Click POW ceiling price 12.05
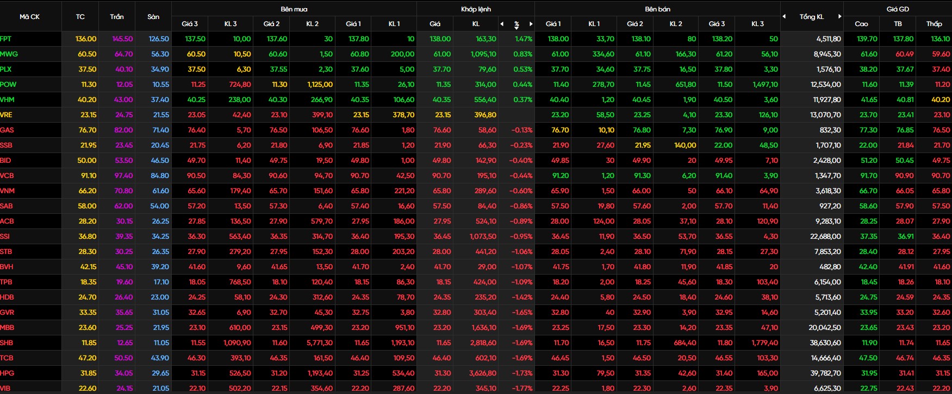The height and width of the screenshot is (394, 952). (x=125, y=85)
